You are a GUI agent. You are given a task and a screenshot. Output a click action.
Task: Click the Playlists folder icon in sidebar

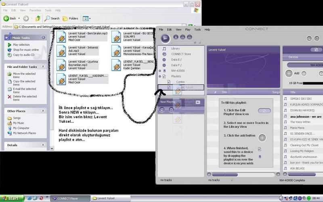coord(164,76)
